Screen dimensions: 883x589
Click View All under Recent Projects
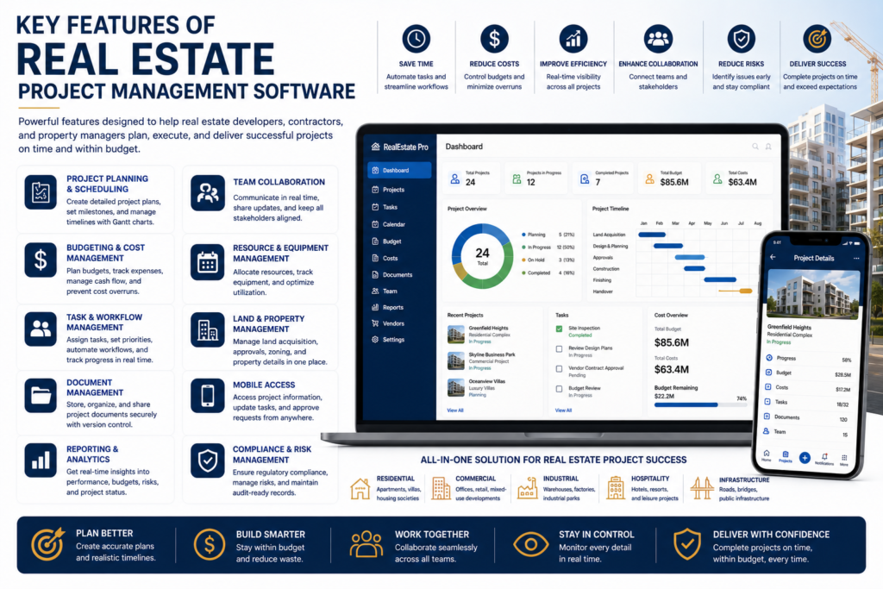(x=455, y=410)
